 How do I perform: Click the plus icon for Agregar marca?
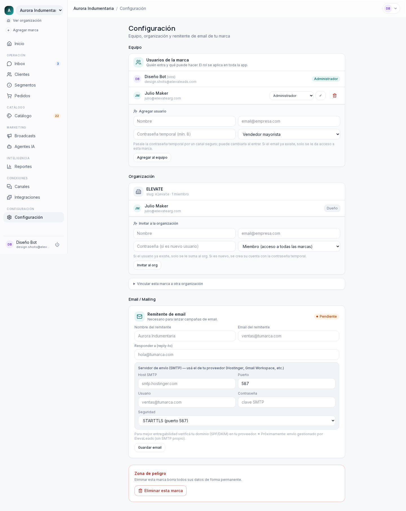click(8, 30)
